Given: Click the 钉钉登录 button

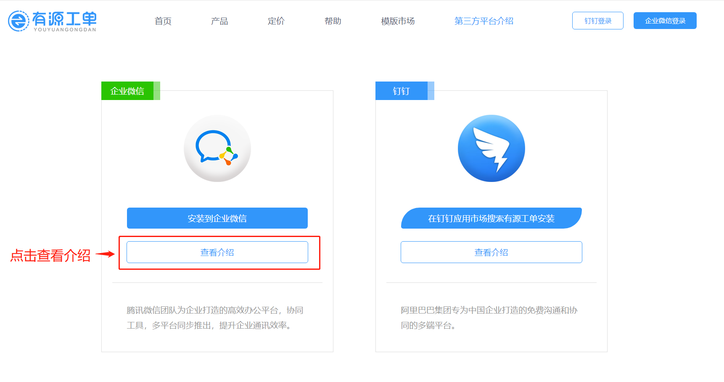Looking at the screenshot, I should click(598, 21).
